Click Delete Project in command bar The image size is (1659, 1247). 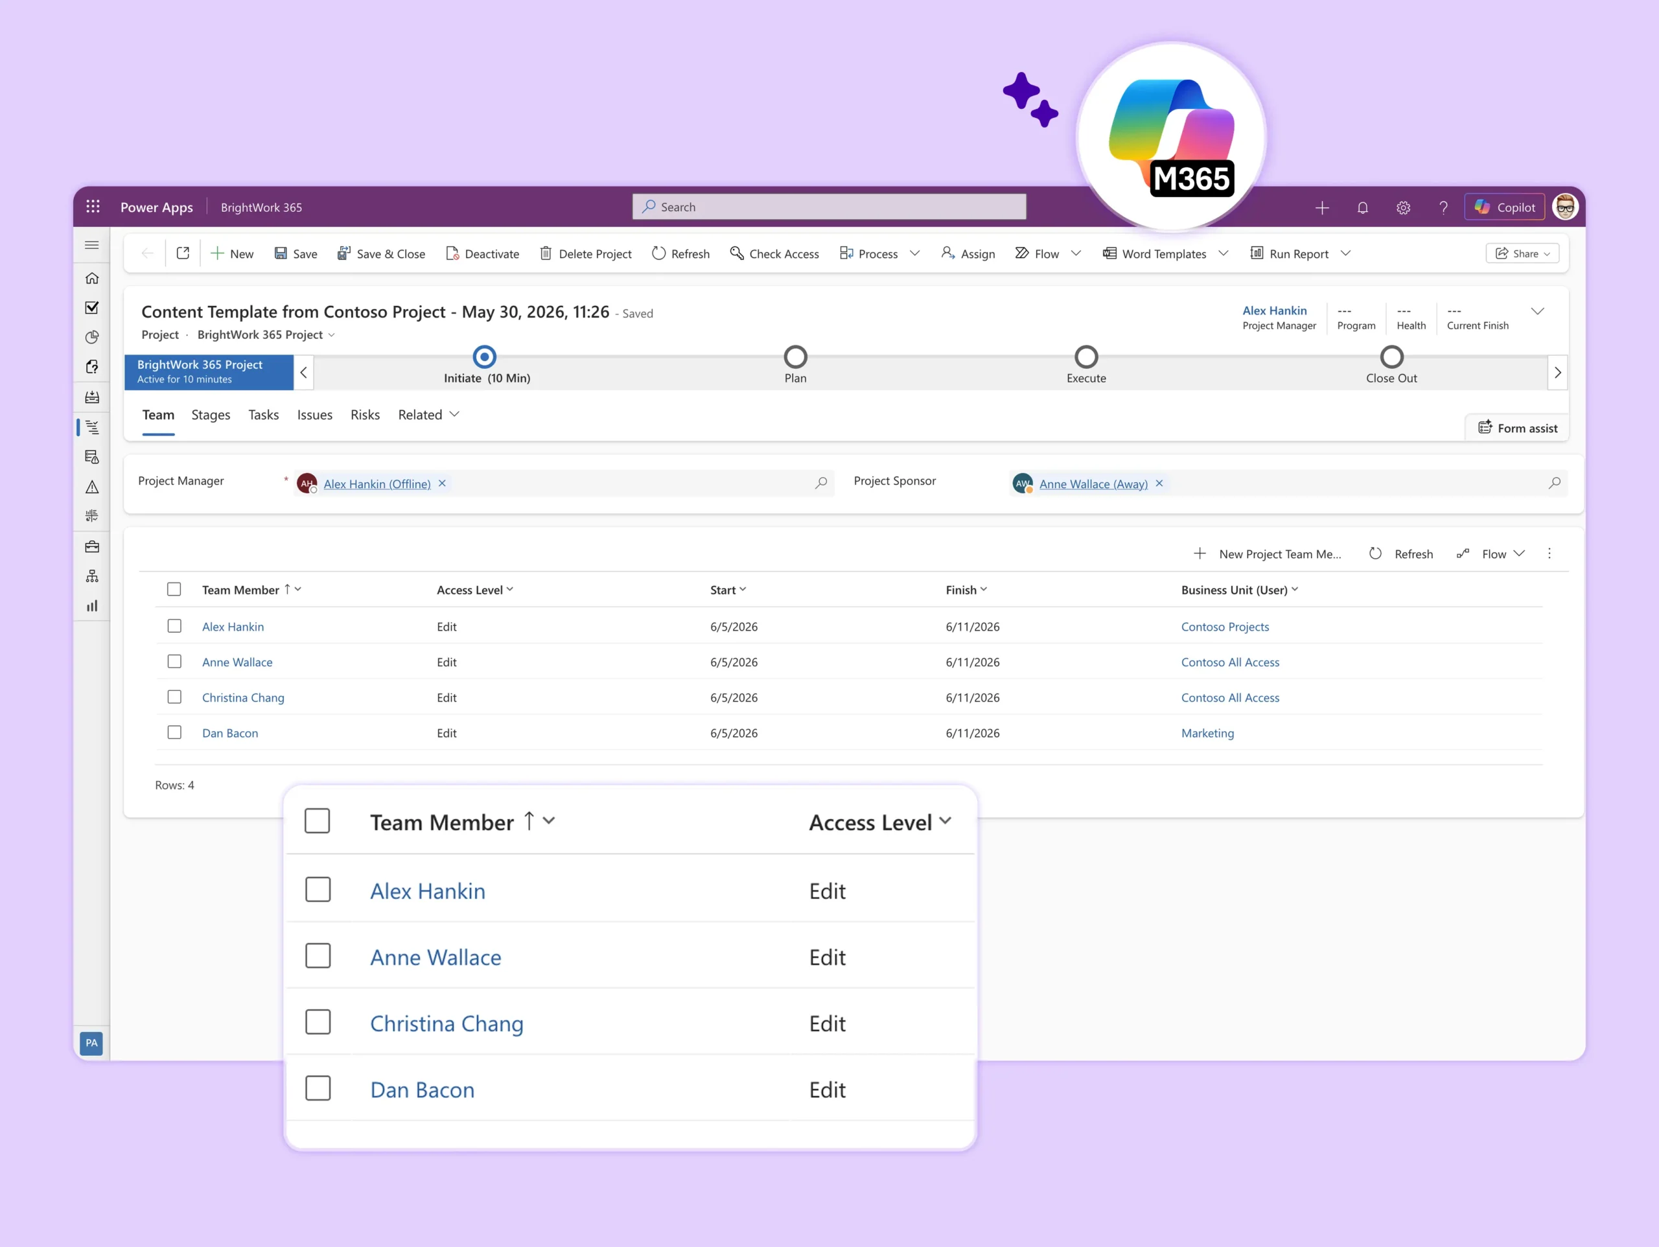coord(585,253)
